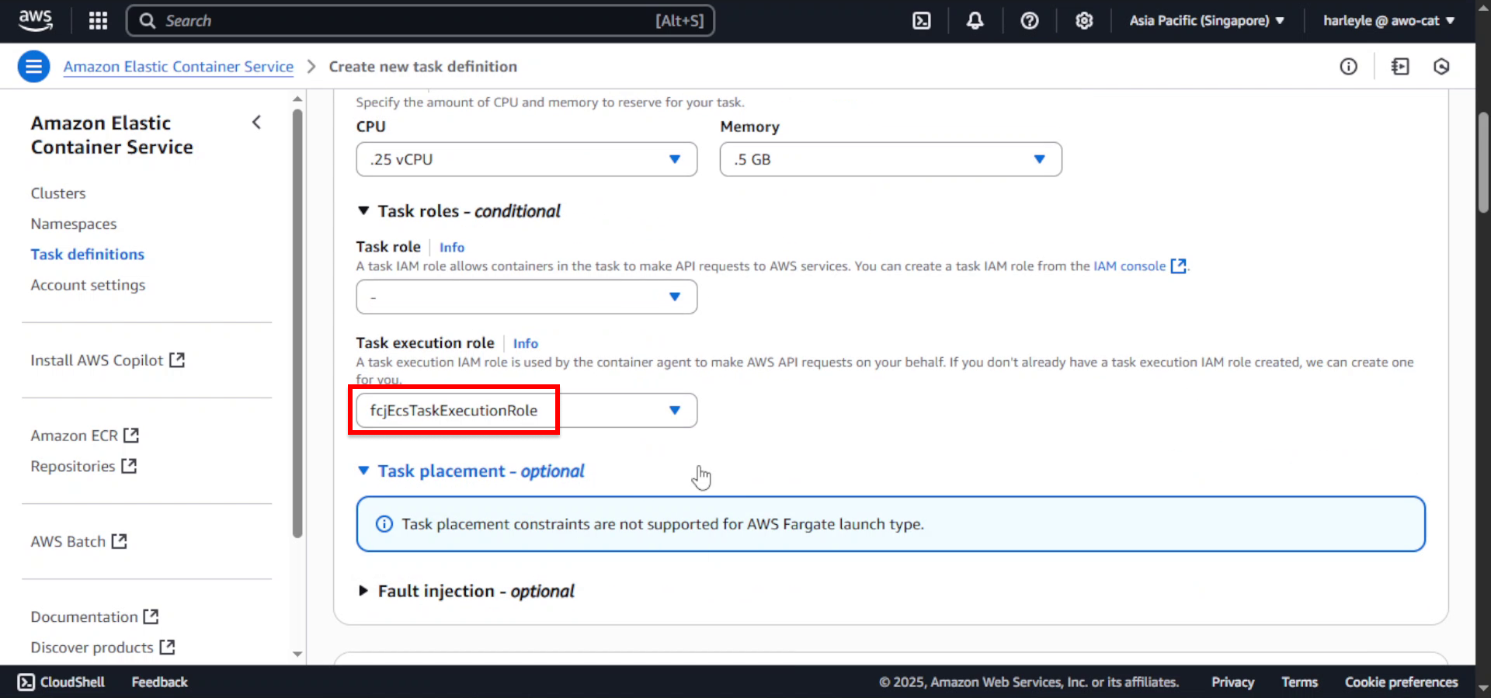Open the Asia Pacific (Singapore) region menu

[1207, 21]
